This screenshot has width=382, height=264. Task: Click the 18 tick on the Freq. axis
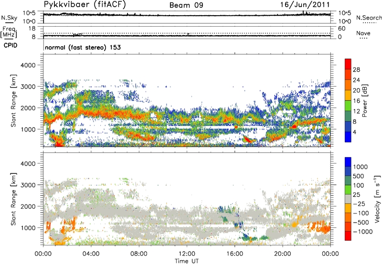point(32,29)
